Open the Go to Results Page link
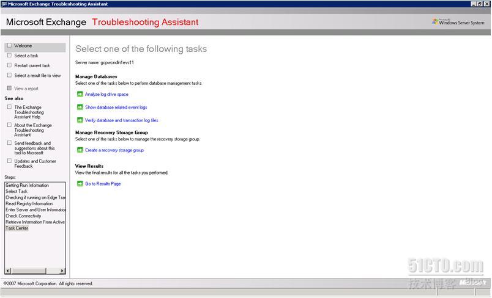This screenshot has width=492, height=298. [x=103, y=184]
